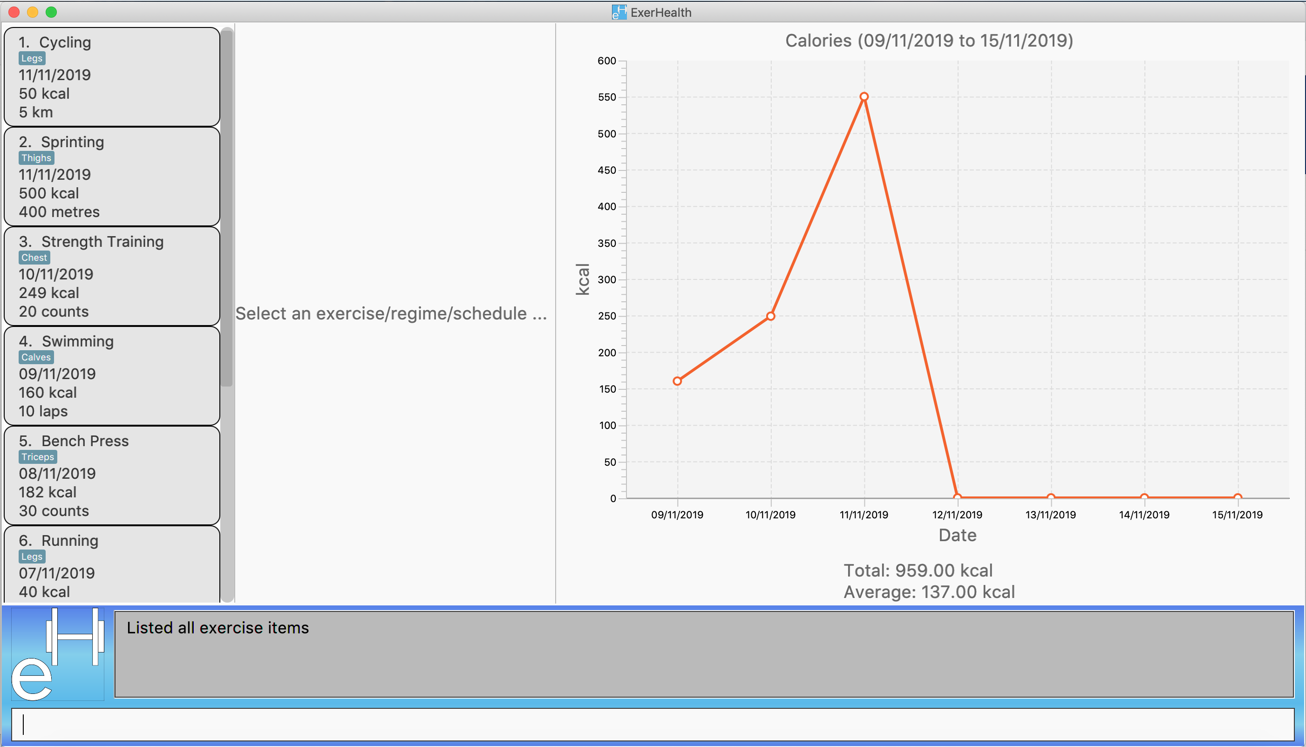Click the Legs tag on Running
The height and width of the screenshot is (747, 1306).
click(x=32, y=556)
